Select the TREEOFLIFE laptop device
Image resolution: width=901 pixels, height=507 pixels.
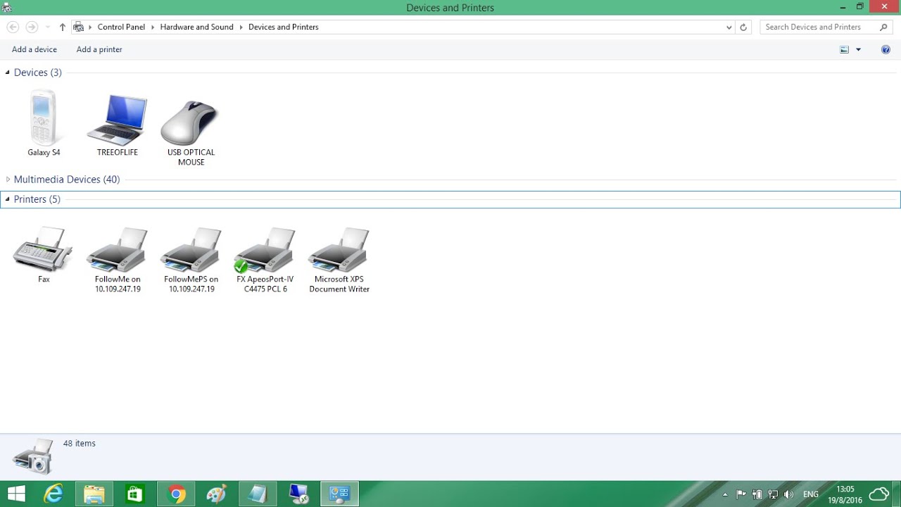[117, 123]
